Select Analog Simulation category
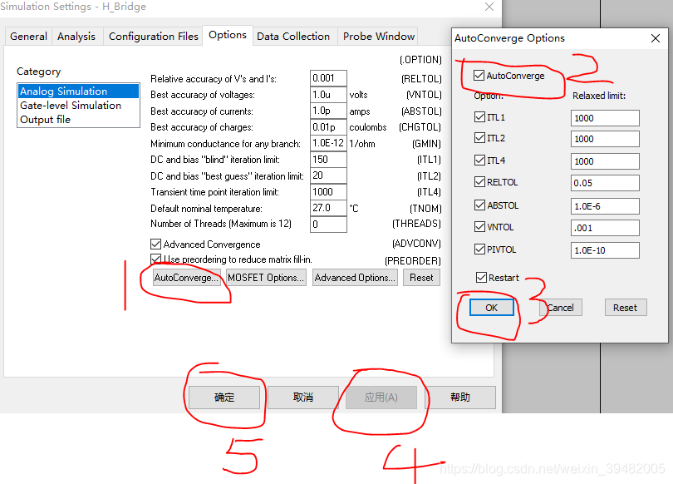Viewport: 673px width, 484px height. (x=79, y=91)
